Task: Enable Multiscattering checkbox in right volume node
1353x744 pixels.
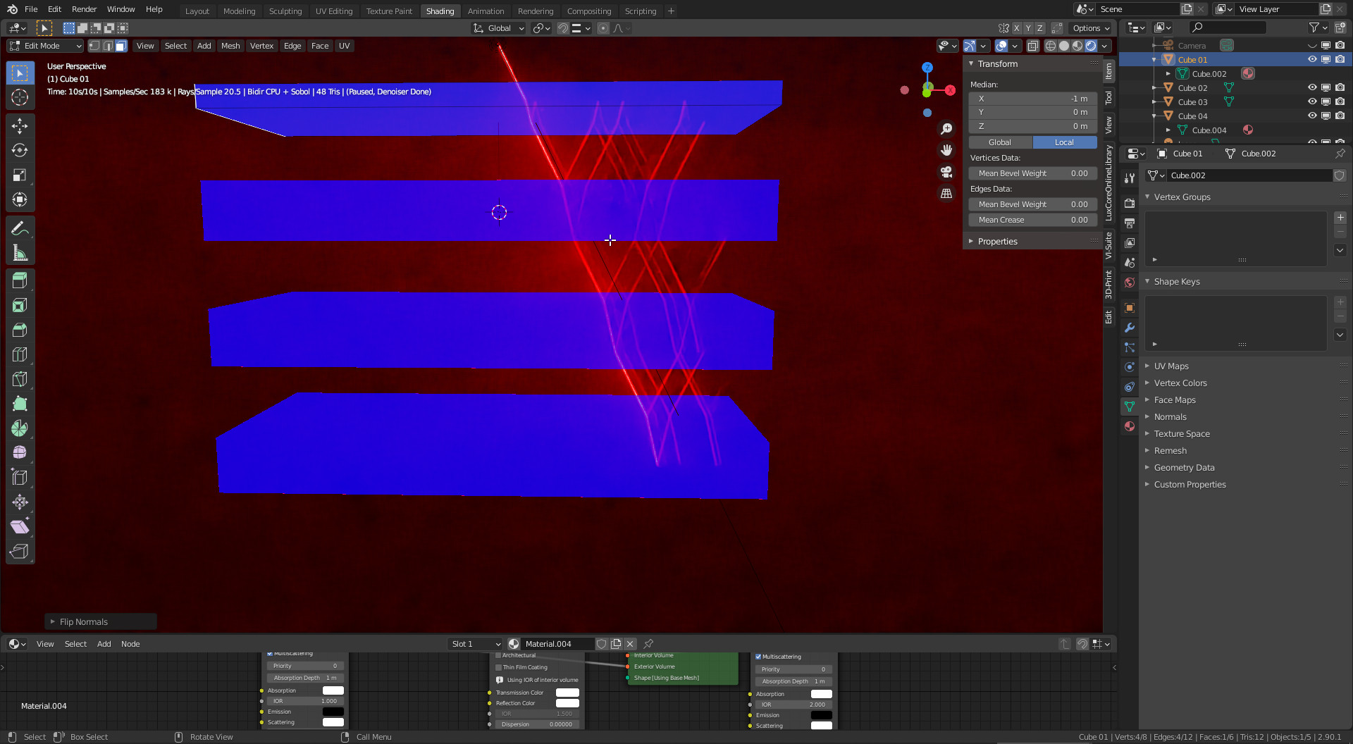Action: point(758,657)
